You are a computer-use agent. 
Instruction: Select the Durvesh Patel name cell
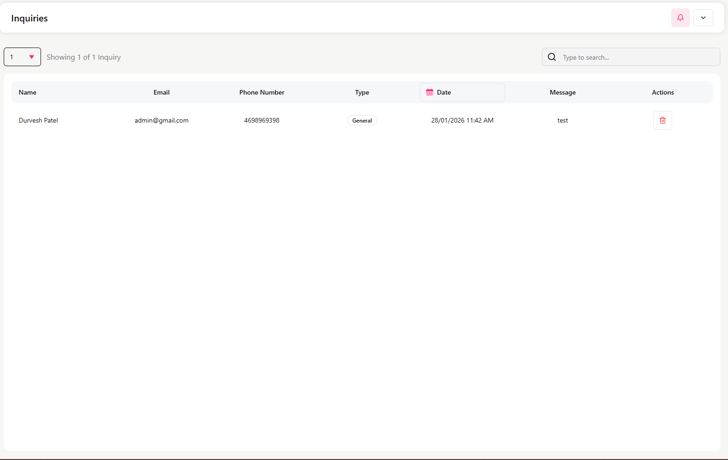38,120
